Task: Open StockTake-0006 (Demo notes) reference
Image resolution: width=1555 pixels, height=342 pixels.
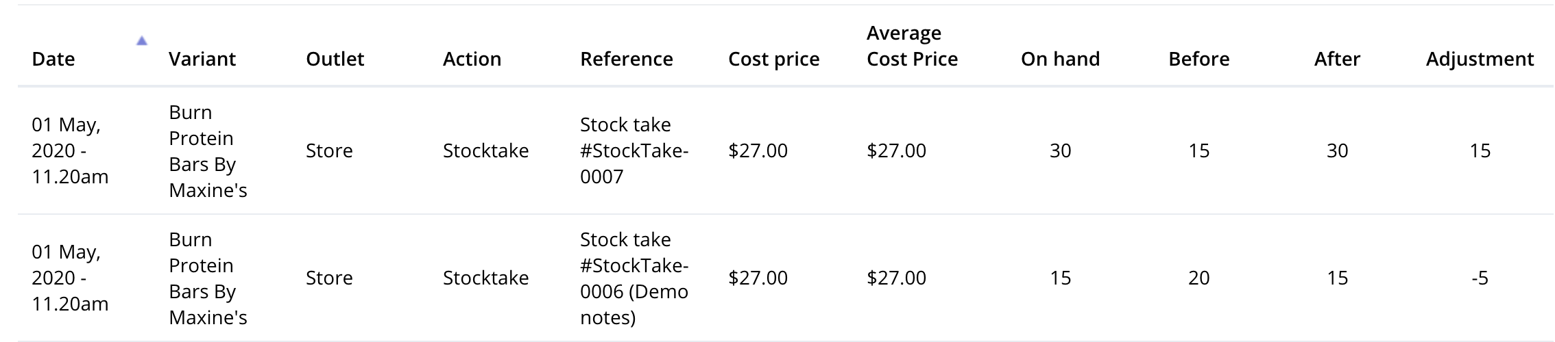Action: [634, 278]
